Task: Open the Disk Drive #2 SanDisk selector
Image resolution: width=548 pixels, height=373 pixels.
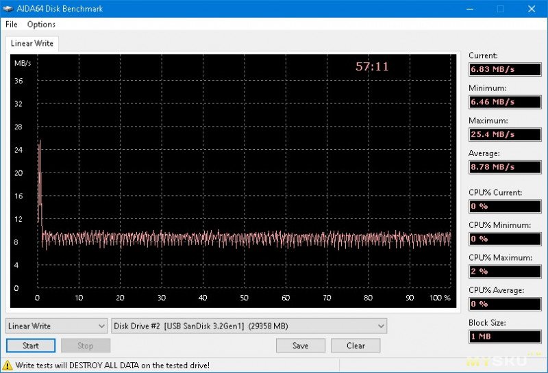Action: 249,326
